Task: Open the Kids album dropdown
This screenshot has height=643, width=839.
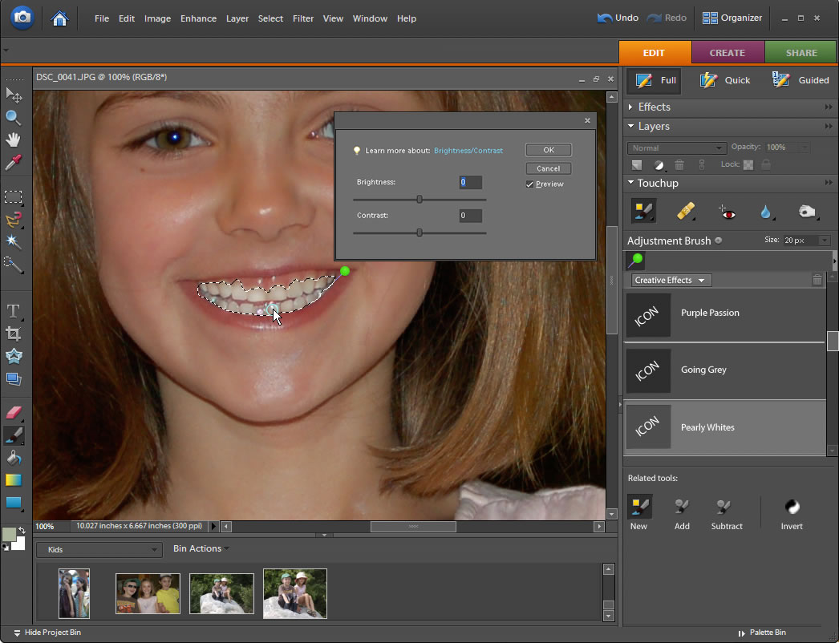Action: click(x=99, y=549)
